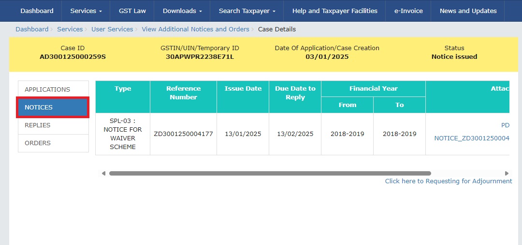Viewport: 522px width, 245px height.
Task: Expand the Services dropdown menu
Action: click(86, 11)
